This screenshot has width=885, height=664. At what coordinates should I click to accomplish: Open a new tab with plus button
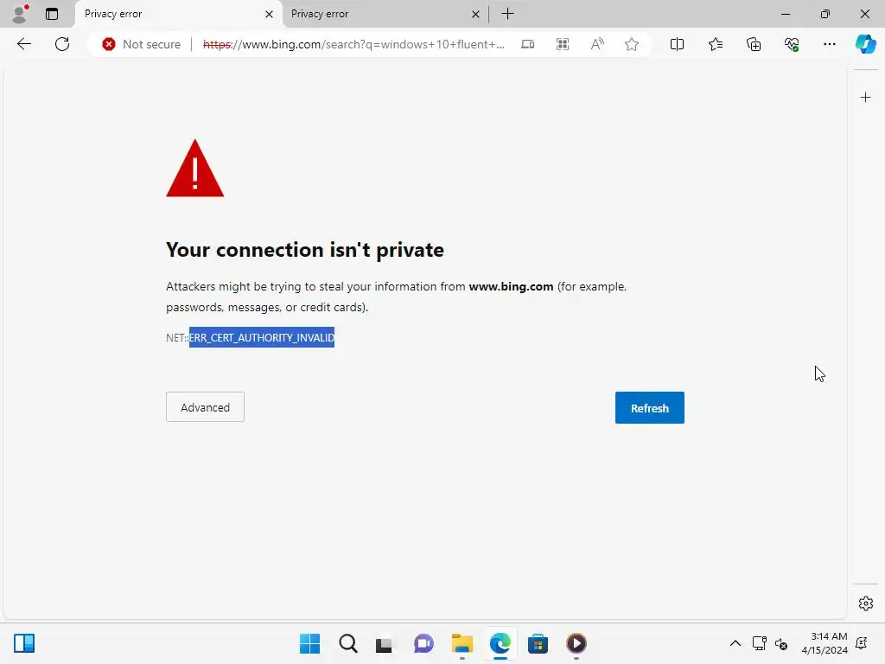[507, 14]
